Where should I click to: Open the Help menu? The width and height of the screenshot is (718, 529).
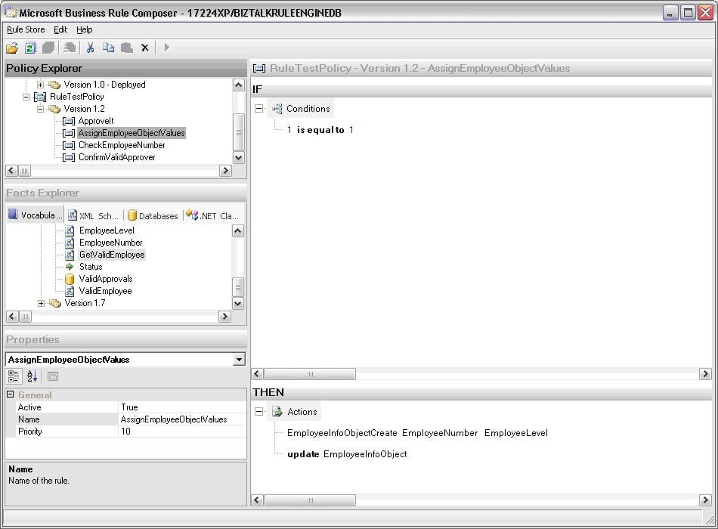pos(84,29)
